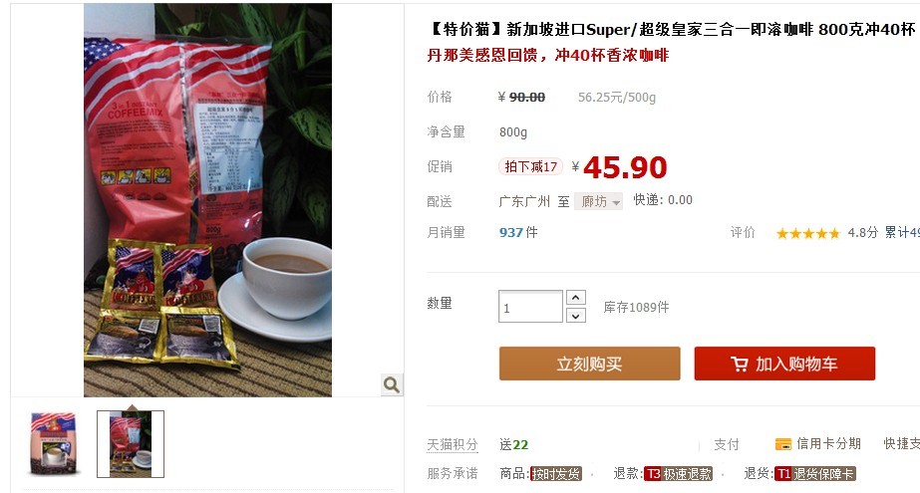Click the quantity input field
The width and height of the screenshot is (920, 493).
530,307
